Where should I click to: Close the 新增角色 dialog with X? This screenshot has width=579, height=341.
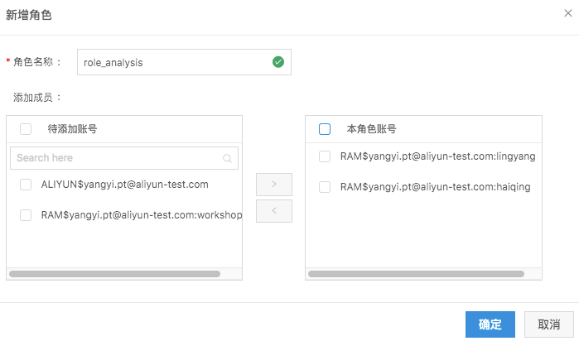[x=568, y=13]
